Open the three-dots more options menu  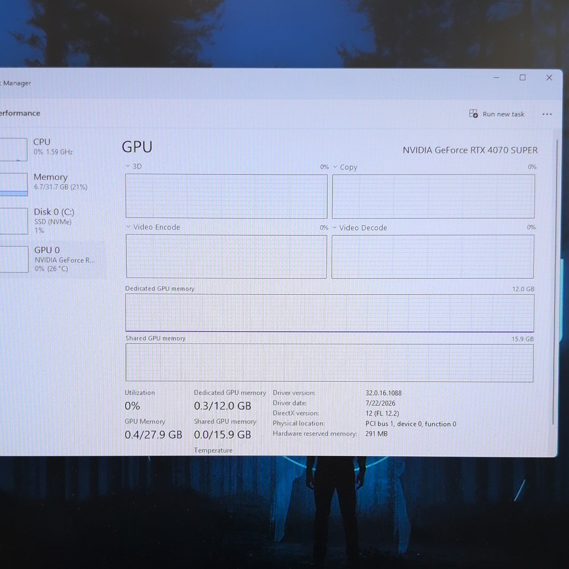click(547, 114)
